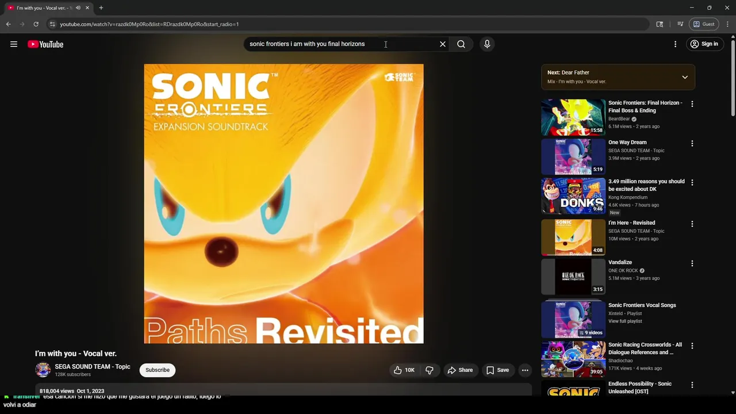The height and width of the screenshot is (414, 736).
Task: Play Final Horizon Final Boss thumbnail
Action: (573, 117)
